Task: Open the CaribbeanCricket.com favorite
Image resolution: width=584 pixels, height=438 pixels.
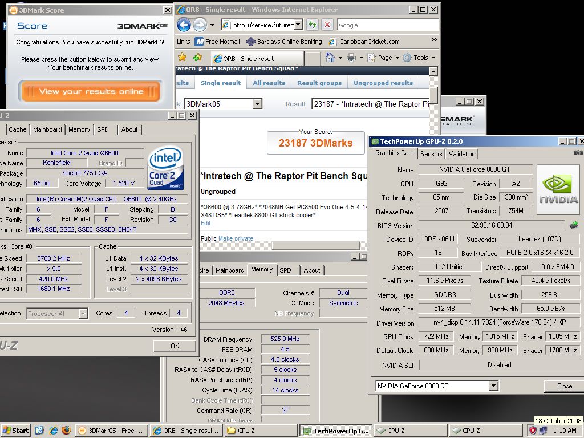Action: pos(364,42)
